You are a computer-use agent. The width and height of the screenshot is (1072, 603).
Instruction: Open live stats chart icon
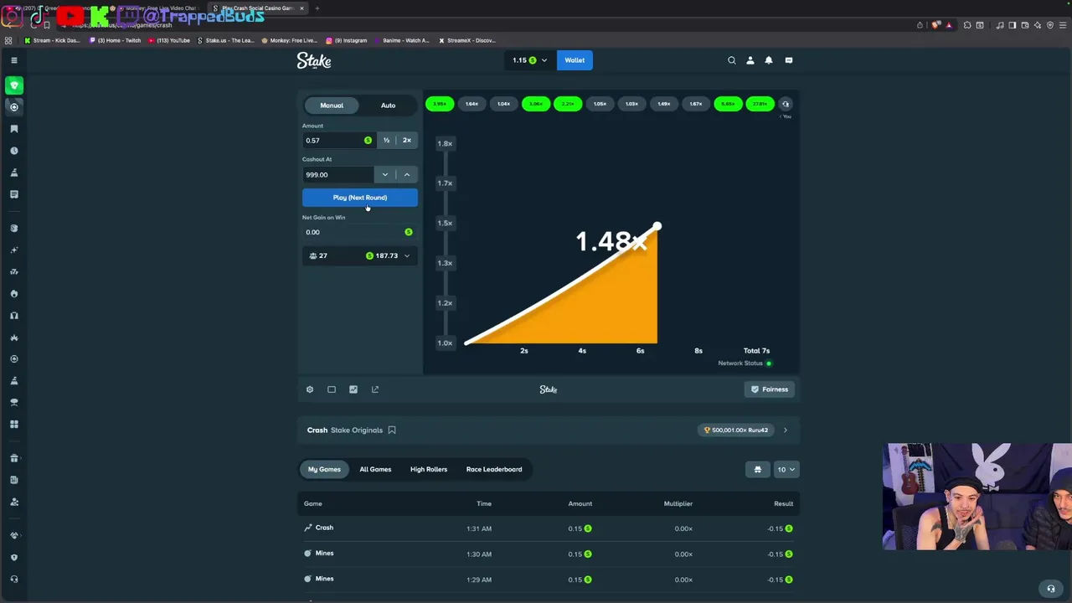[x=353, y=389]
